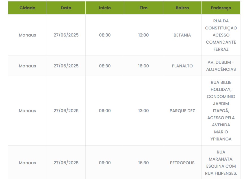Click the 12:00 end time cell

tap(144, 35)
